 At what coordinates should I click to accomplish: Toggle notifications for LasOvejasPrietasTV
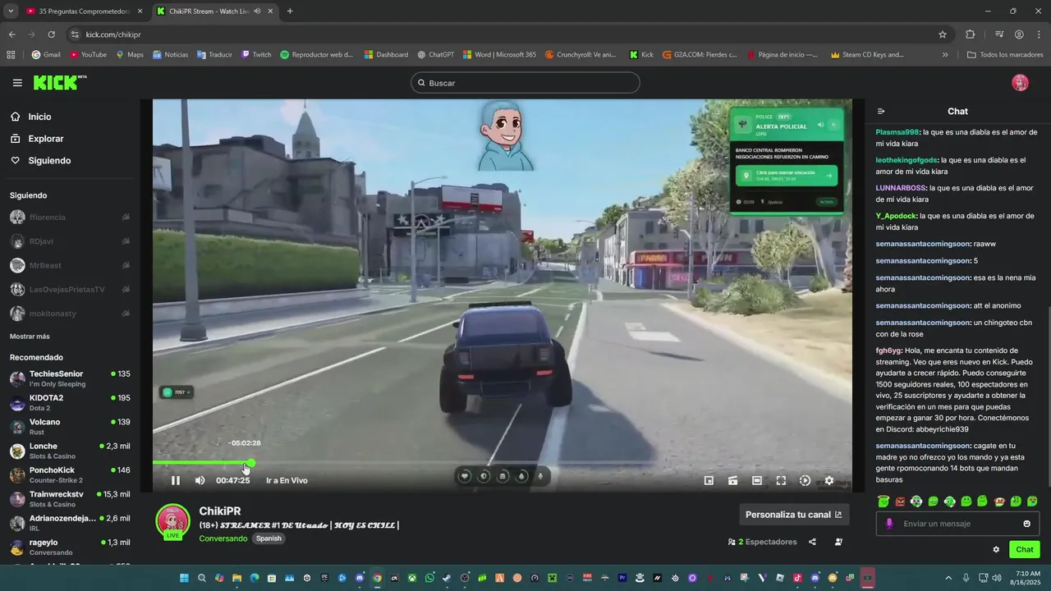126,290
